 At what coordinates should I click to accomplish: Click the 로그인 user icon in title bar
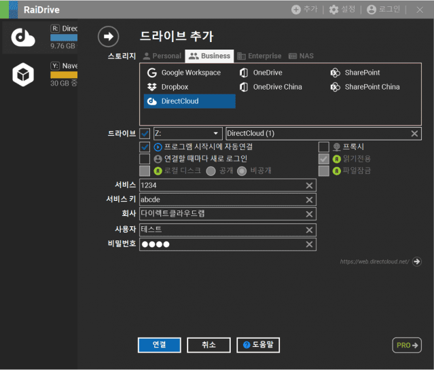point(371,10)
